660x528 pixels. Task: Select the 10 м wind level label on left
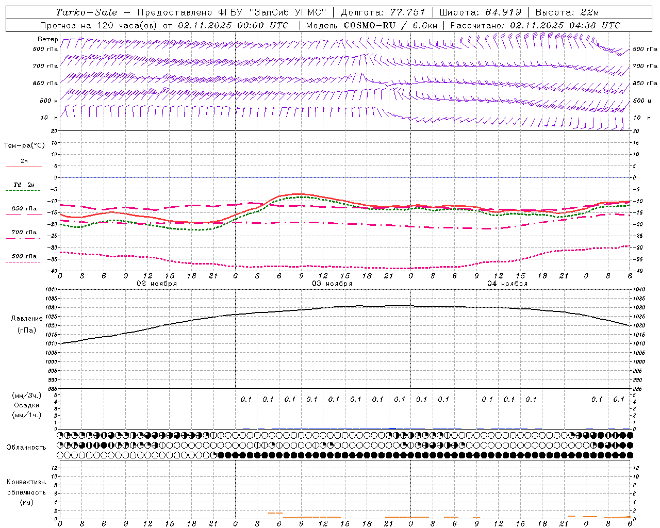click(x=49, y=118)
